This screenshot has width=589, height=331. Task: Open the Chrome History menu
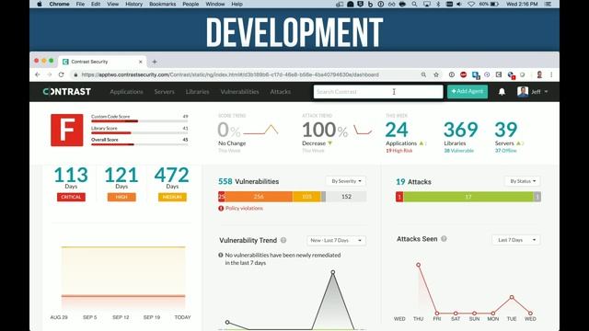pyautogui.click(x=133, y=4)
